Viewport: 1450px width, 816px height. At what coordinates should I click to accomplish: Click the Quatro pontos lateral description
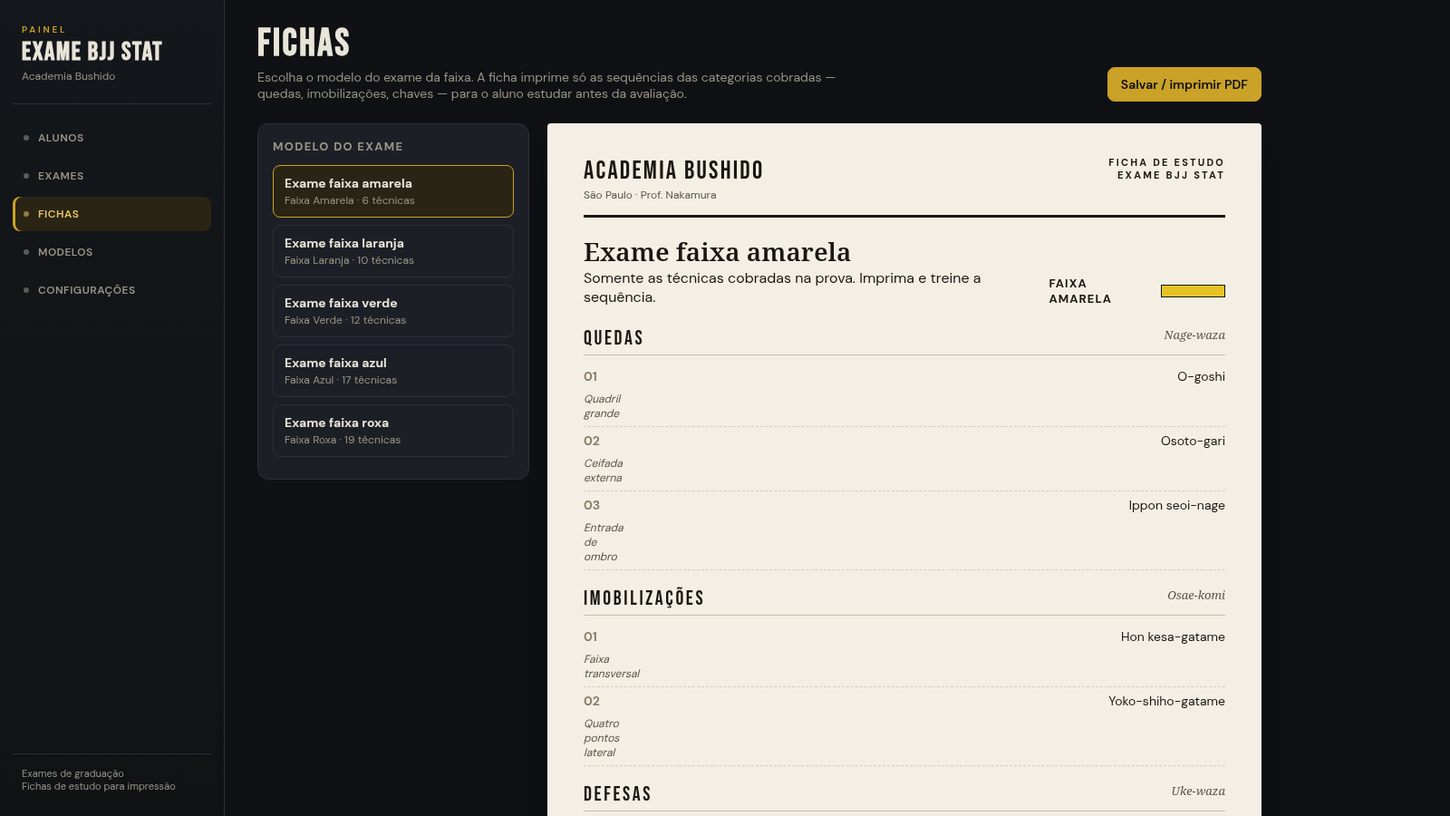coord(602,738)
